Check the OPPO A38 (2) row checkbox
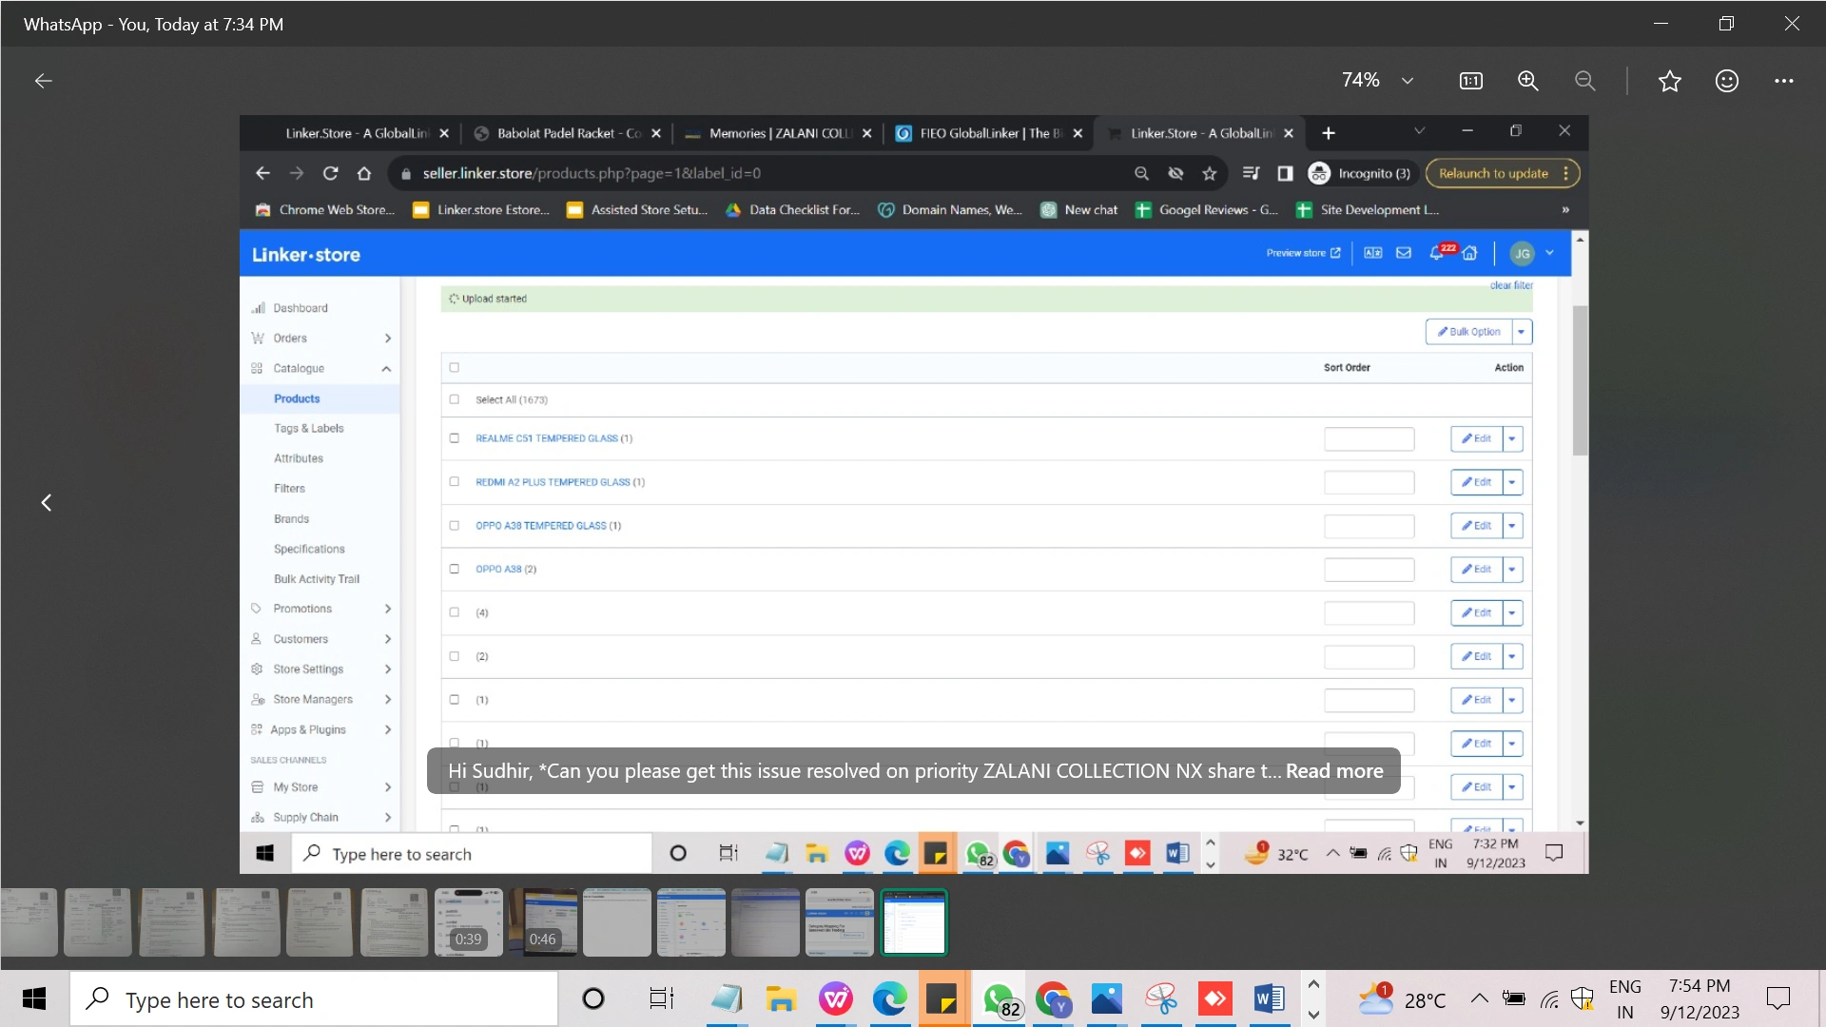Screen dimensions: 1826x1027 tap(454, 569)
